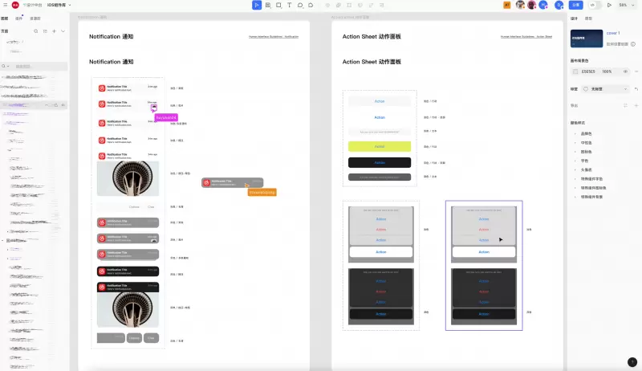Toggle the developer code mode switch
642x371 pixels.
tap(592, 5)
